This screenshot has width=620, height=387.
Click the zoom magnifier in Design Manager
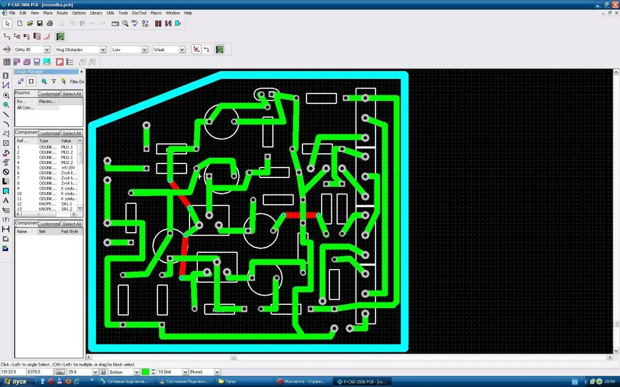point(44,81)
